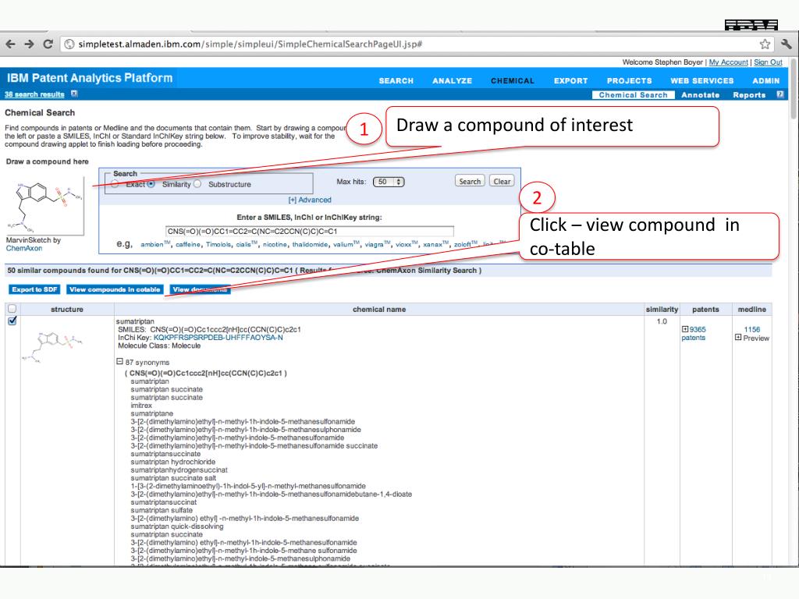Viewport: 799px width, 599px height.
Task: Collapse the 87 synonyms list
Action: tap(119, 362)
